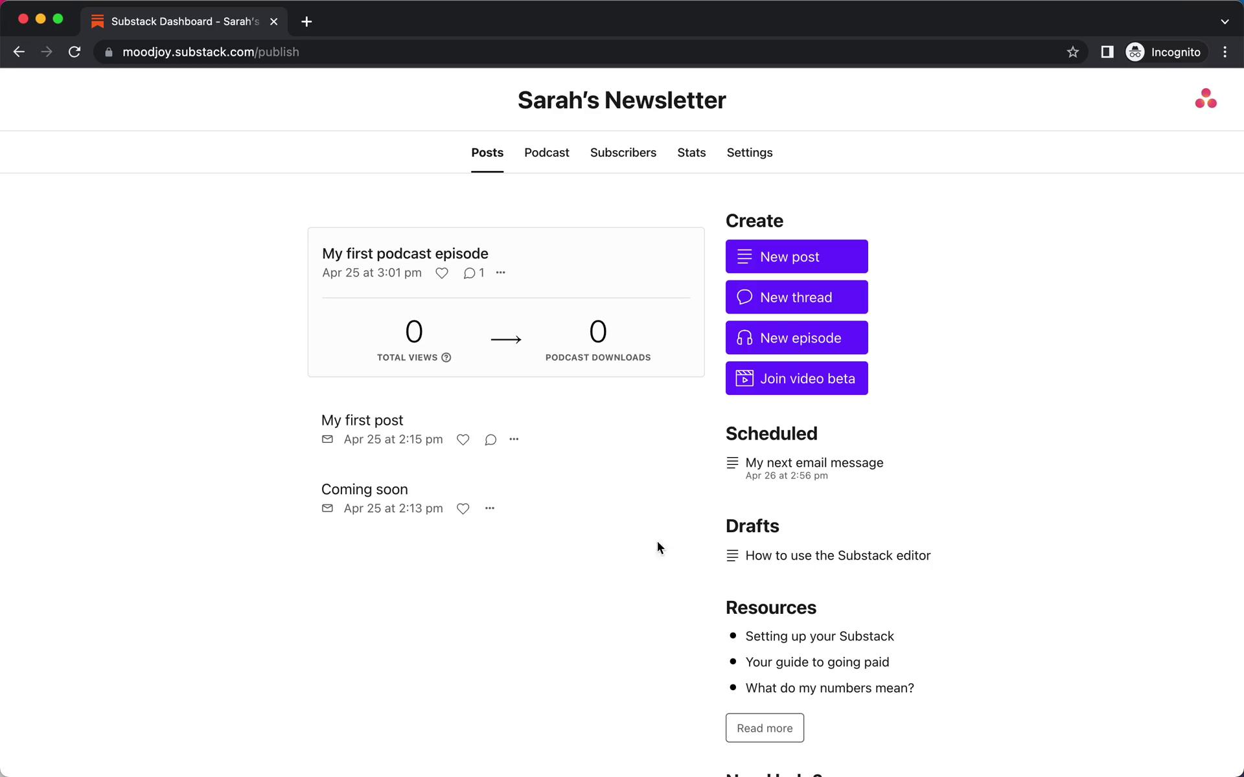1244x777 pixels.
Task: Click the Substack dashboard favicon tab icon
Action: coord(97,21)
